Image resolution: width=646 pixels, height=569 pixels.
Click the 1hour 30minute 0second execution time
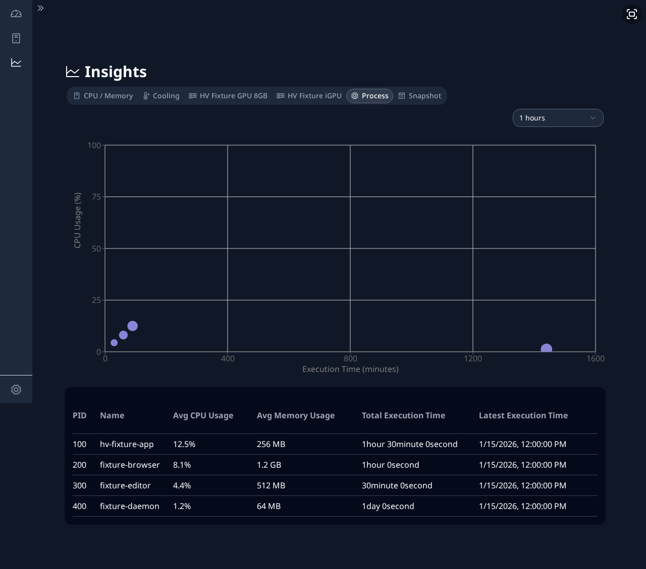click(x=410, y=445)
